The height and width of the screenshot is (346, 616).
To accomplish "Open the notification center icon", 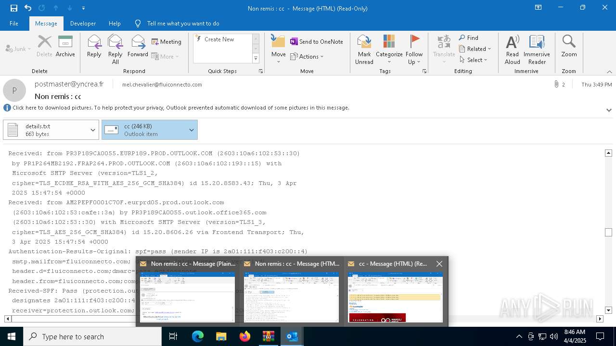I will point(600,336).
